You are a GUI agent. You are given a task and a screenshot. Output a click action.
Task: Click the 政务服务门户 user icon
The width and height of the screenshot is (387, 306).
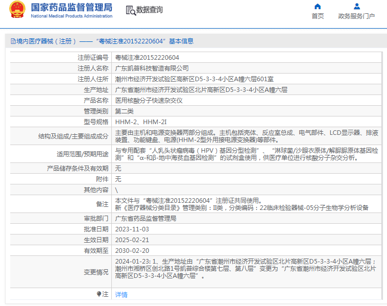[x=357, y=6]
